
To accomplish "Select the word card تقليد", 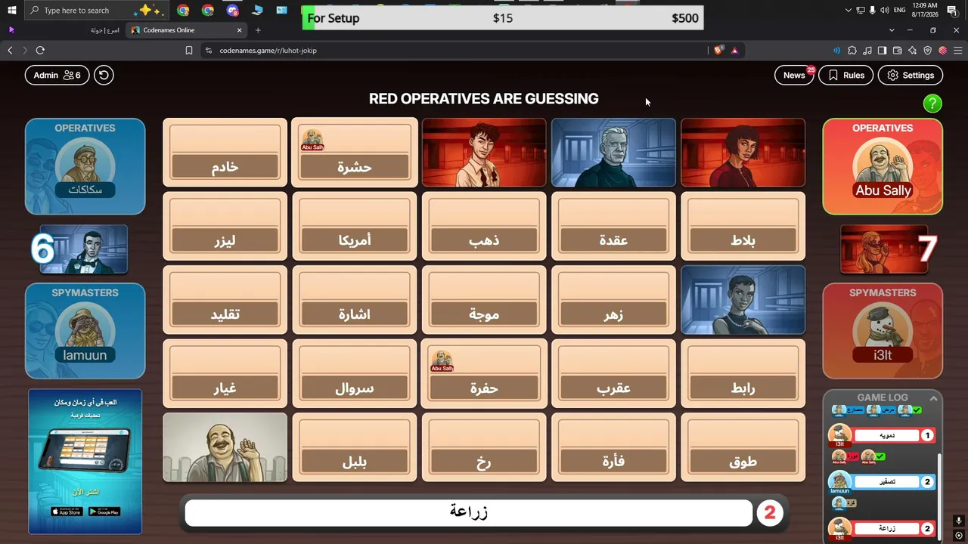I will point(225,300).
